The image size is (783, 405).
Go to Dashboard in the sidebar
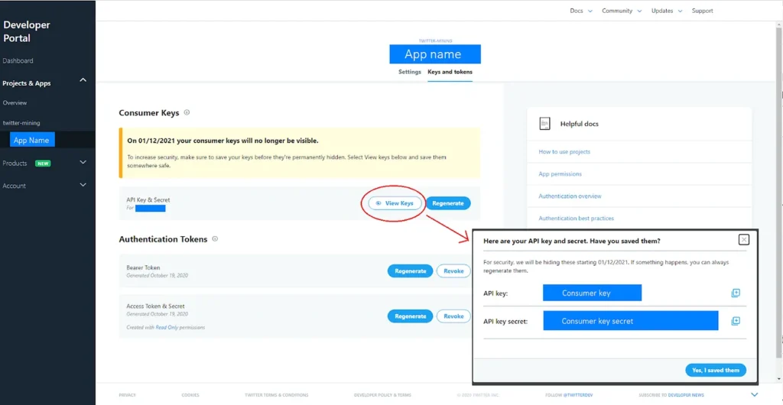click(18, 61)
